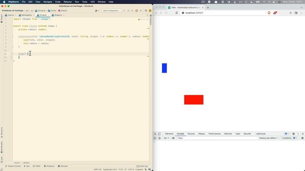
Task: Open the Version Control tool window button
Action: click(13, 166)
